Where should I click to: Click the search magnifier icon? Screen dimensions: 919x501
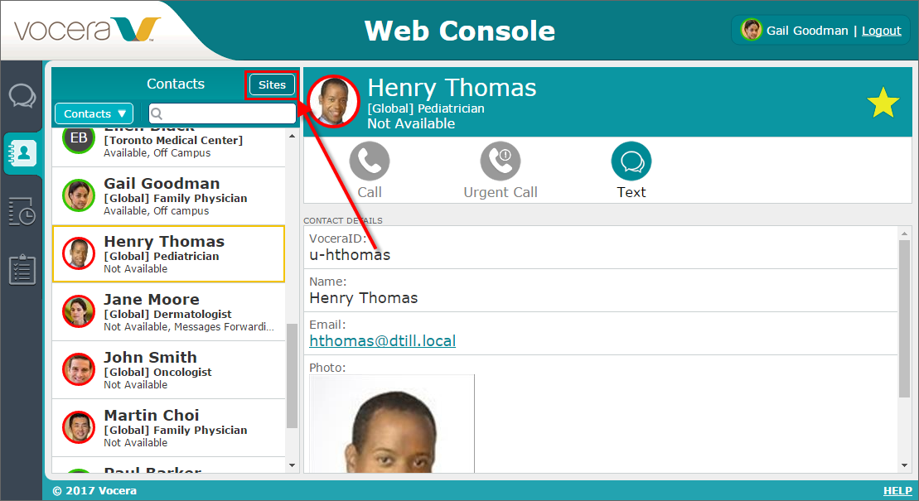click(x=157, y=113)
